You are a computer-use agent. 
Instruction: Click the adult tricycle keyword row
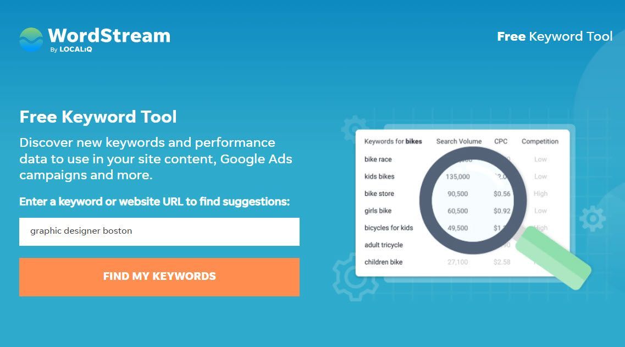462,245
